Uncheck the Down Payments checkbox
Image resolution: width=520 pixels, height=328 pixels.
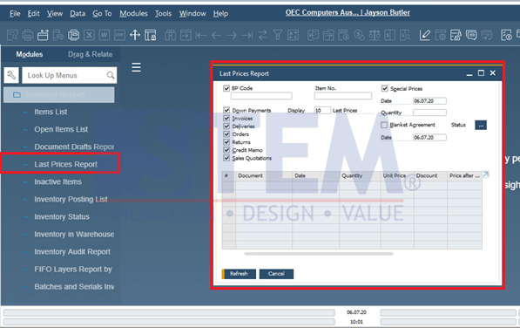point(226,110)
